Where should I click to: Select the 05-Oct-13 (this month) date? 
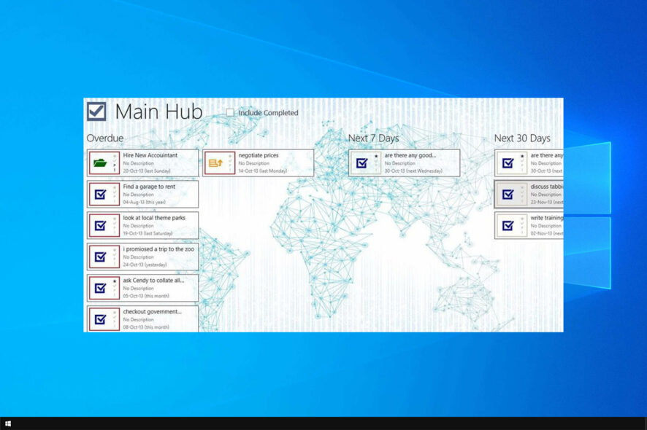[146, 296]
